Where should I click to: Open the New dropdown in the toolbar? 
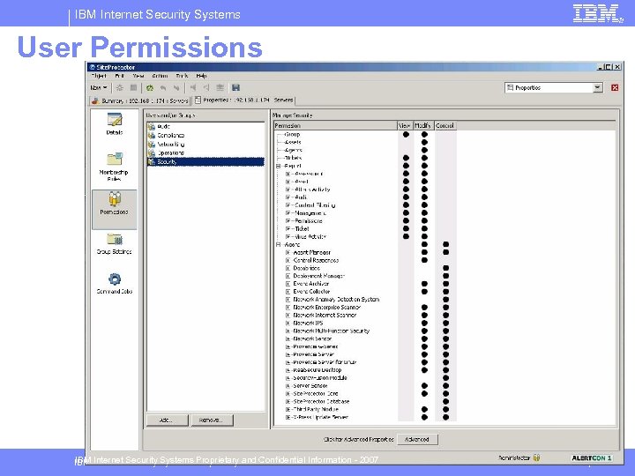tap(99, 87)
